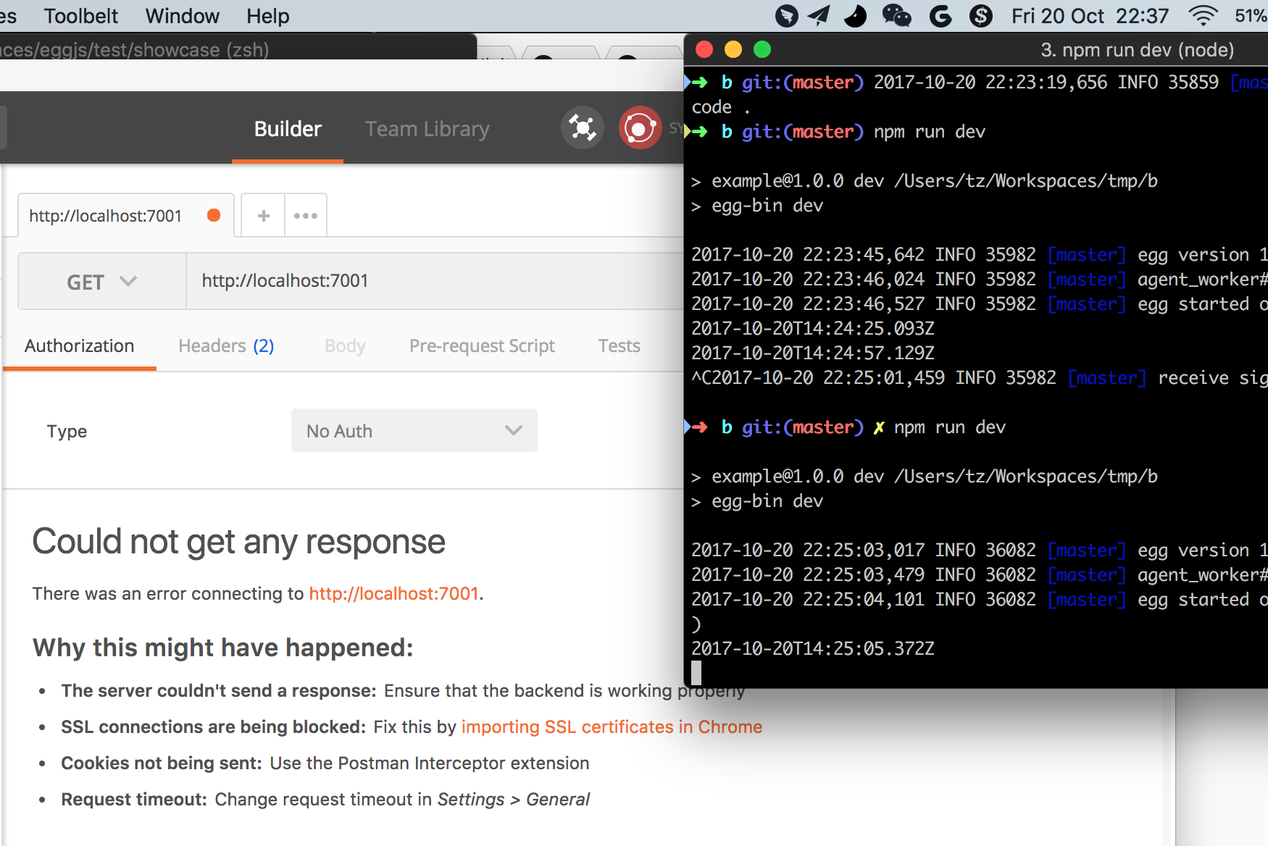
Task: Click the G-shaped menu bar icon
Action: [x=940, y=15]
